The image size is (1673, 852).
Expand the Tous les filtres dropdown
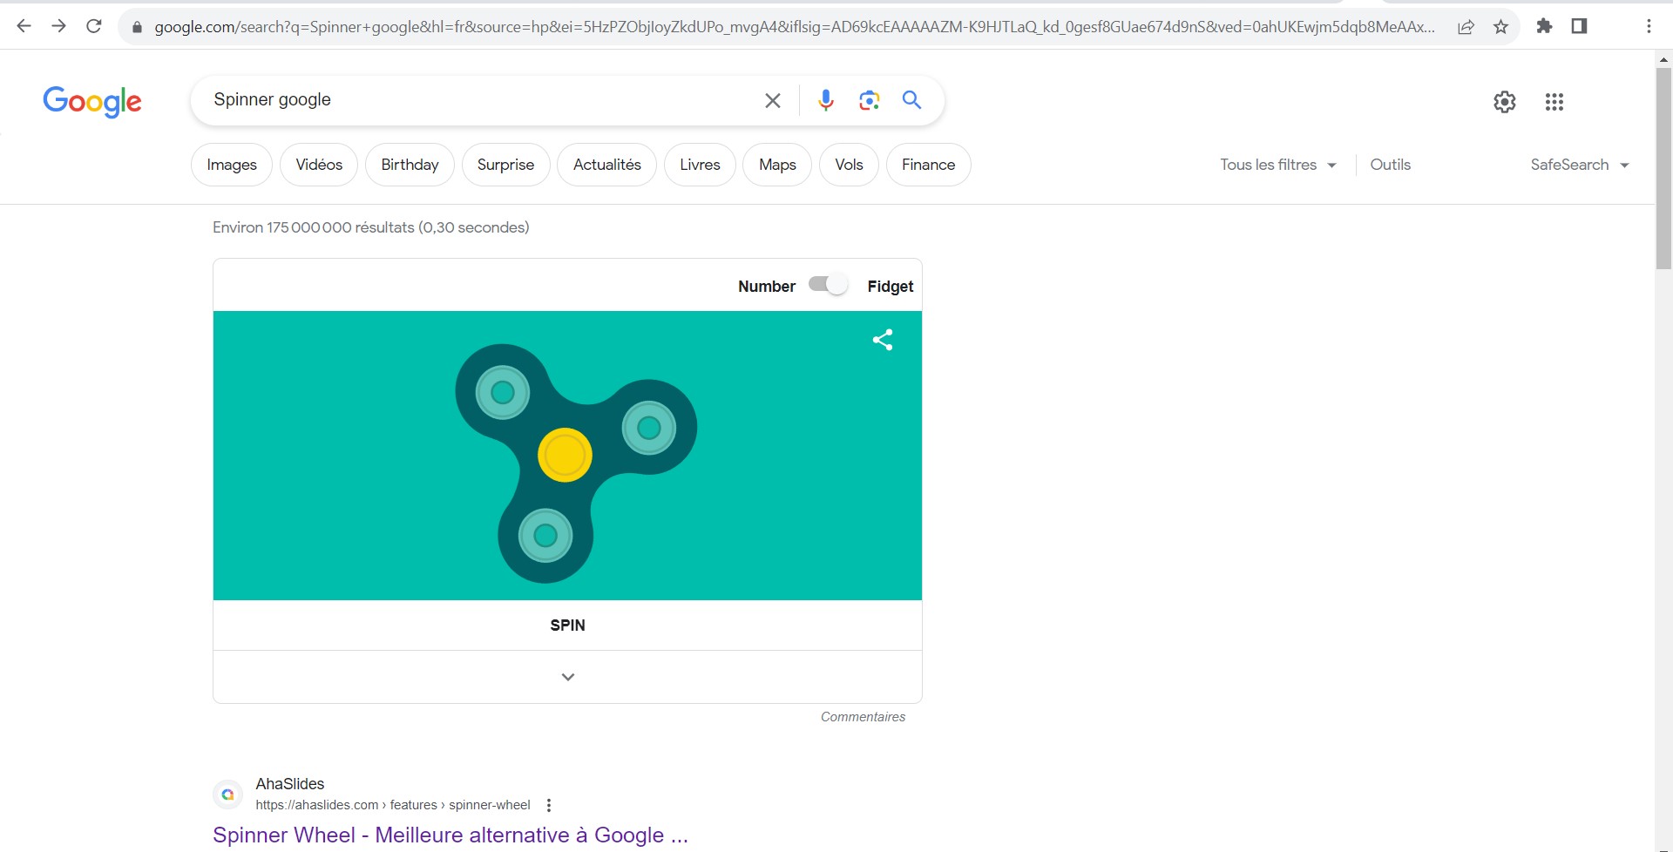tap(1277, 165)
